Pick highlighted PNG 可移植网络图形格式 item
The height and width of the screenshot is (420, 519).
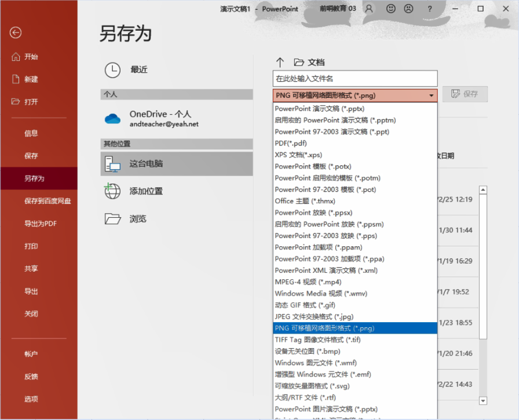coord(355,328)
